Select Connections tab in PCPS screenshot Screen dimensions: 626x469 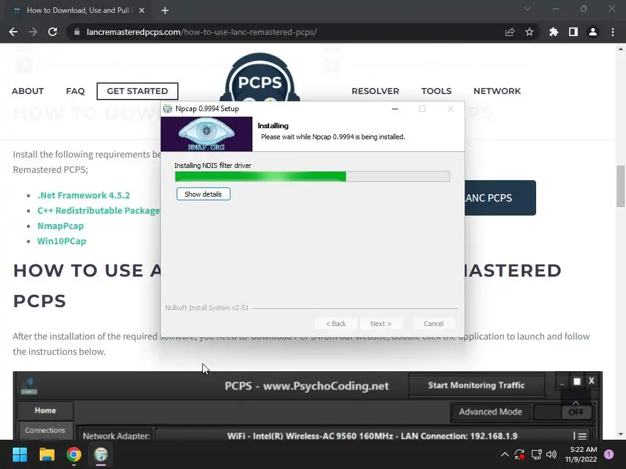pos(45,431)
